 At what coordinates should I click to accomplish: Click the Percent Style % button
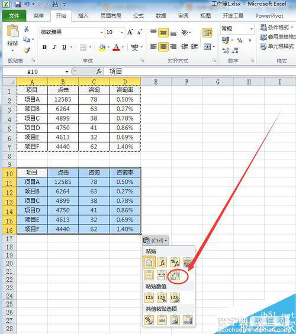coord(240,40)
